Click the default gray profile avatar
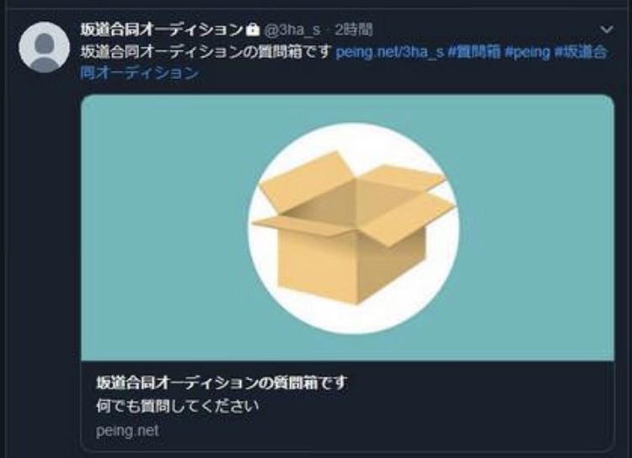The width and height of the screenshot is (632, 458). (44, 47)
